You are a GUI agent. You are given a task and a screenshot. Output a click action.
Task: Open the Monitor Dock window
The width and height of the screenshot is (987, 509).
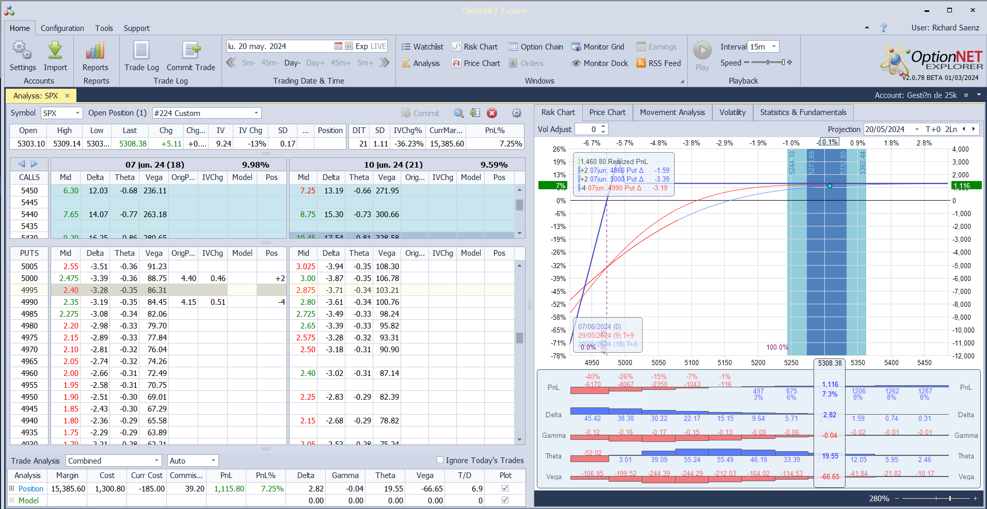pyautogui.click(x=600, y=63)
